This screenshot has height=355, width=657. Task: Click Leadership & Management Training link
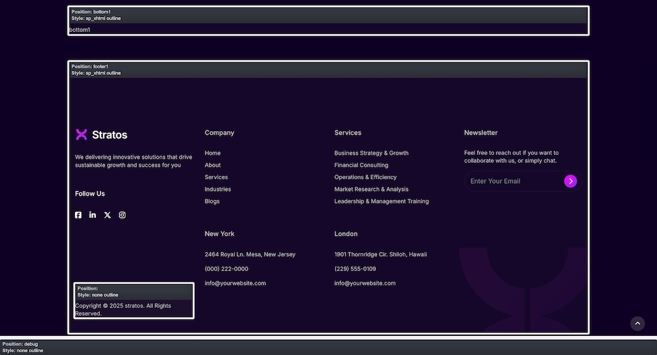381,201
